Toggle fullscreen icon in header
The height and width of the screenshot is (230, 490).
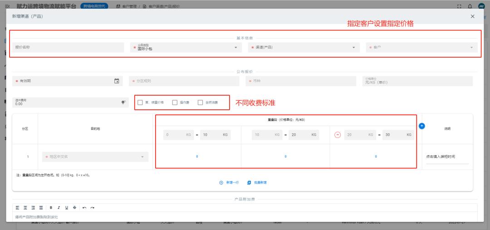459,6
